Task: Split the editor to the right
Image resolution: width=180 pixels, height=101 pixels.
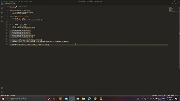Action: (175, 4)
